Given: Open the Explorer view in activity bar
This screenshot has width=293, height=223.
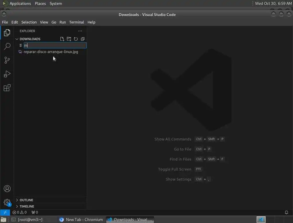Looking at the screenshot, I should tap(7, 33).
